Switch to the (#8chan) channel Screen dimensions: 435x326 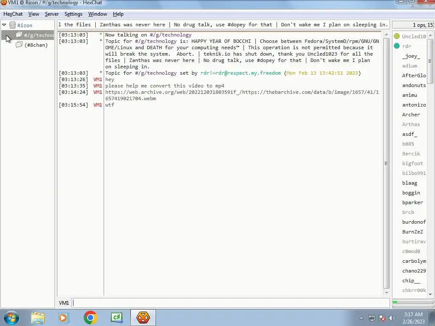[36, 45]
